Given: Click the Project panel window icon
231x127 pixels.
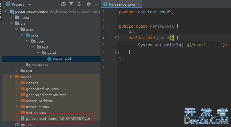Looking at the screenshot, I should pos(8,4).
